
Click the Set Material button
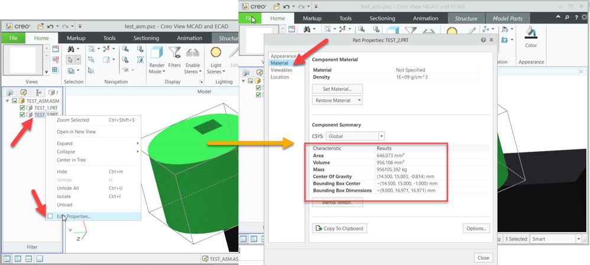337,89
